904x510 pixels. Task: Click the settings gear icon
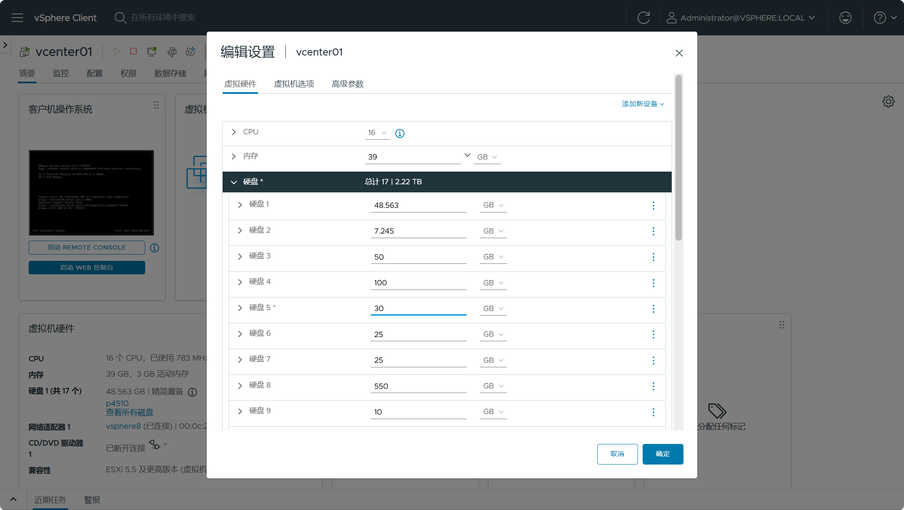pos(888,101)
